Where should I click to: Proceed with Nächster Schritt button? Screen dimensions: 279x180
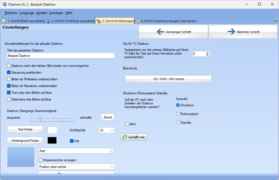243,32
